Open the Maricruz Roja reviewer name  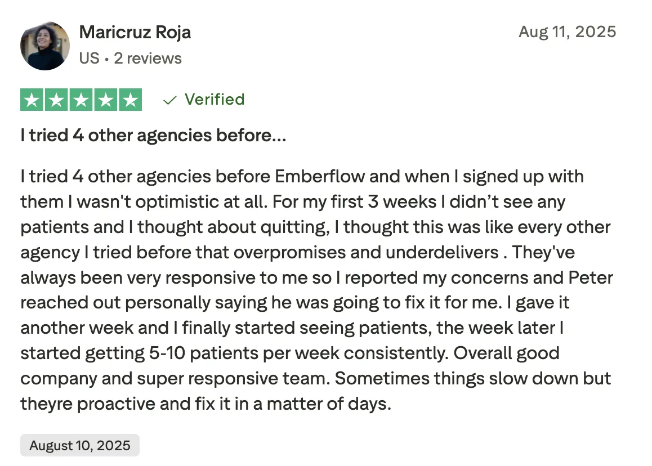click(x=135, y=32)
